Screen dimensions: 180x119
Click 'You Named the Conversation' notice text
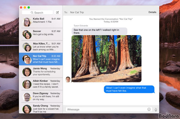(x=111, y=19)
